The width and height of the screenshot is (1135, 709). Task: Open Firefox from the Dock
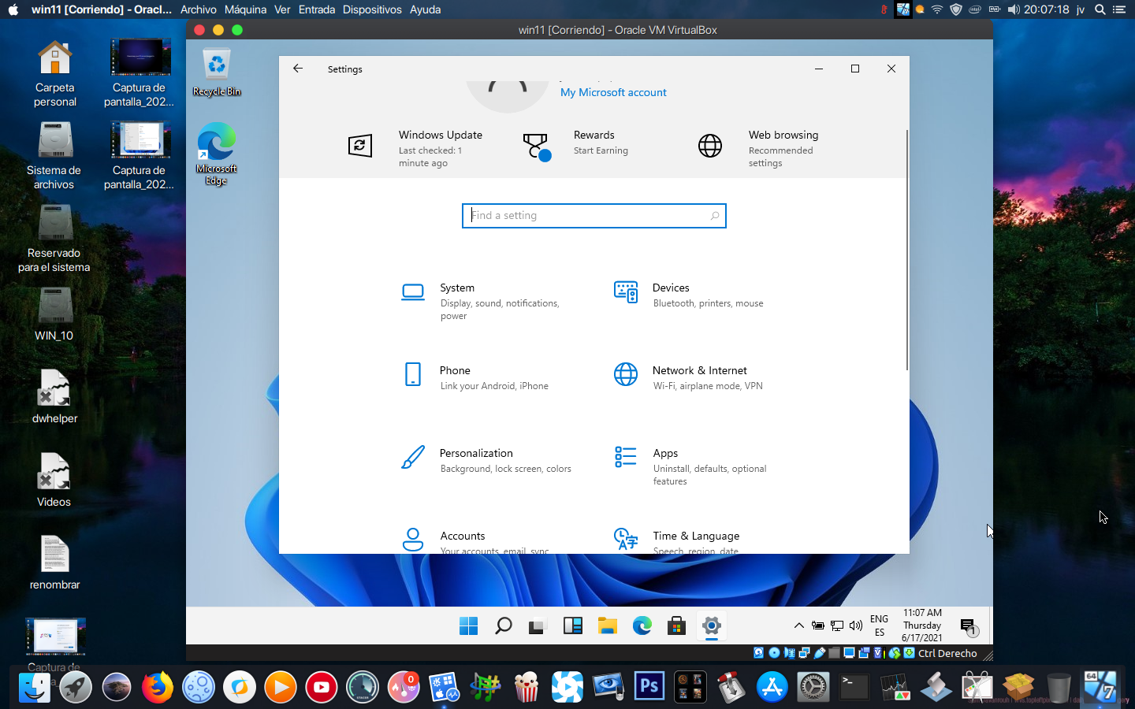pyautogui.click(x=158, y=687)
